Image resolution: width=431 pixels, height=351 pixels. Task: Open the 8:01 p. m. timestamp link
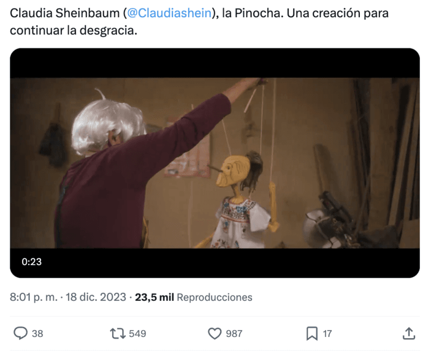(34, 297)
